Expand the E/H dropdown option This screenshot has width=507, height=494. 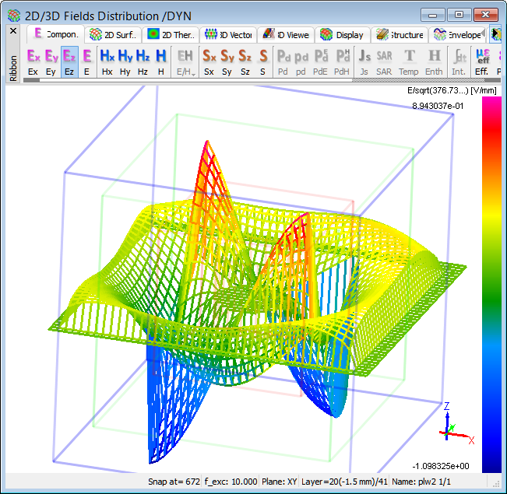tap(185, 61)
